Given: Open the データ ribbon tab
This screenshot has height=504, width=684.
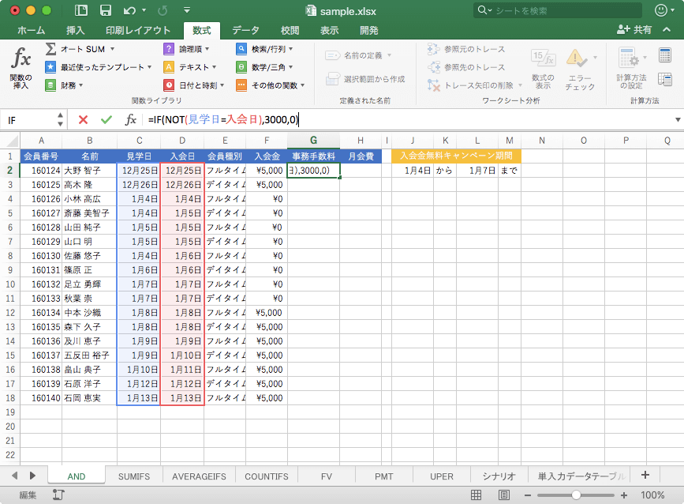Looking at the screenshot, I should coord(245,30).
